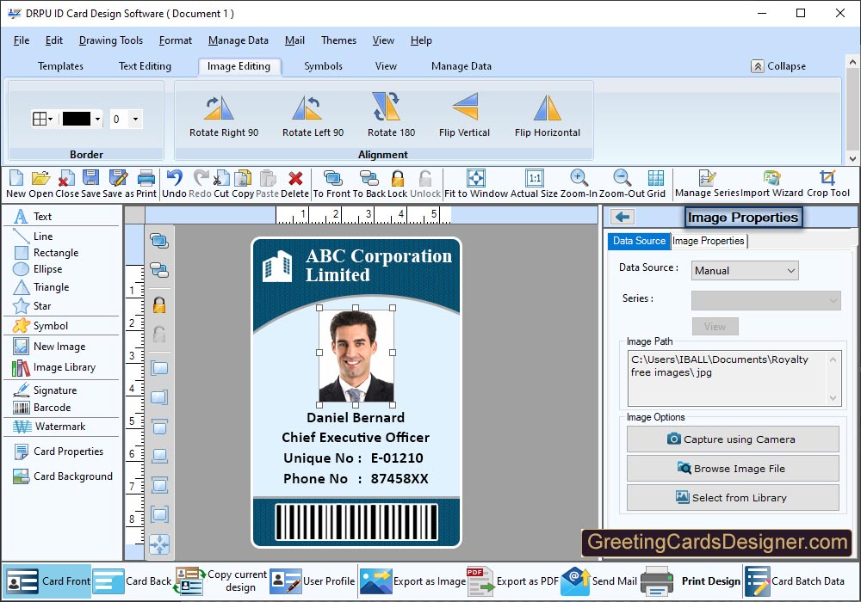Image resolution: width=861 pixels, height=602 pixels.
Task: Click the Copy toolbar icon
Action: click(x=242, y=178)
